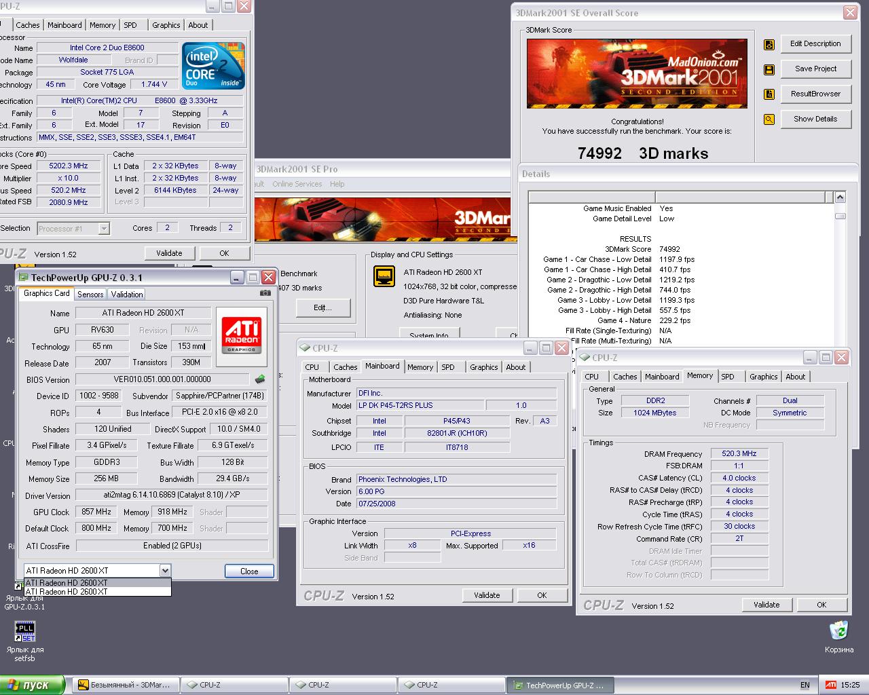Click Validate in top-left CPU-Z window

pos(169,253)
